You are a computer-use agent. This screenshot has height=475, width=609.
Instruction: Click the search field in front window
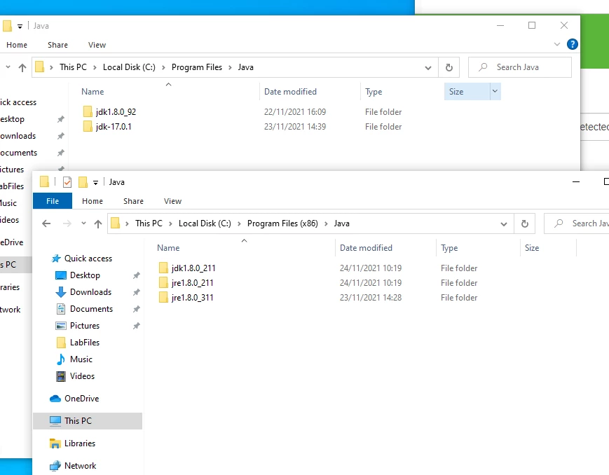point(576,223)
